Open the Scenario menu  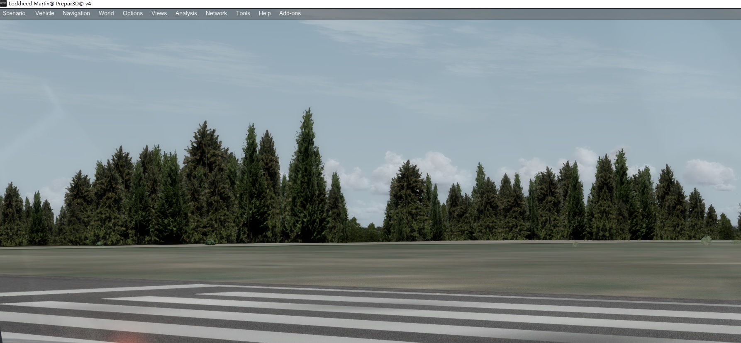14,13
